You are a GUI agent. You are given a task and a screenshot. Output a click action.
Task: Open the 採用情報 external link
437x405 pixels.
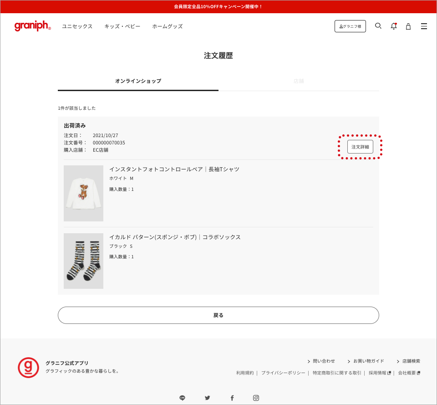click(380, 373)
